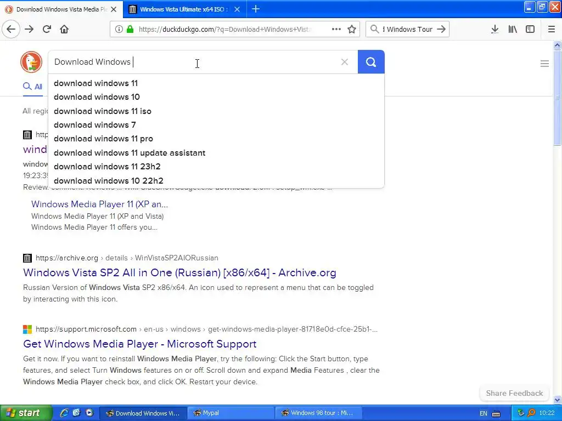This screenshot has height=421, width=562.
Task: Click scrollbar down arrow
Action: pyautogui.click(x=557, y=400)
